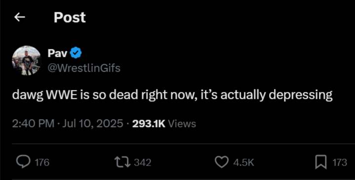Like the post with heart icon
Screen dimensions: 355x180
(221, 162)
